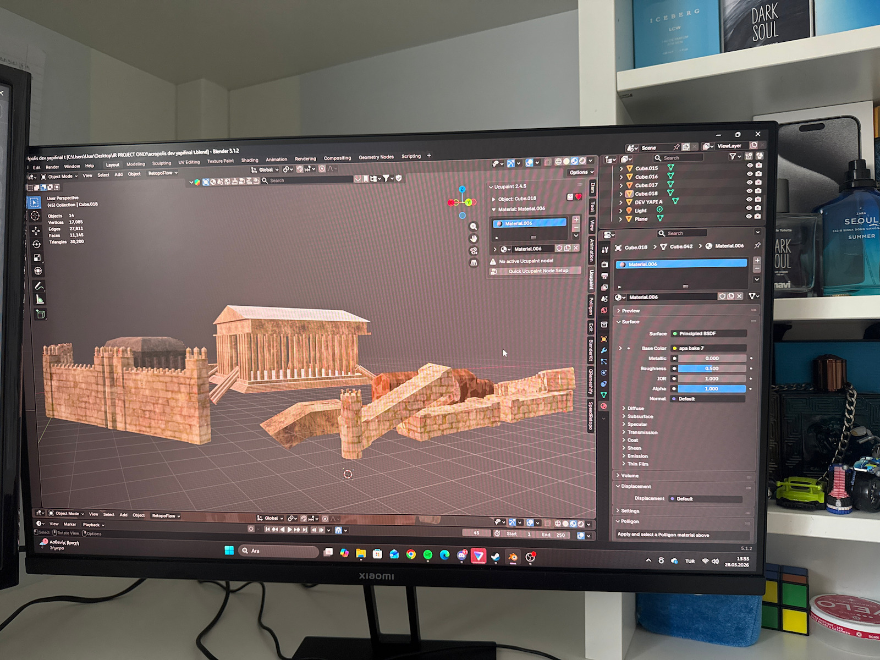The width and height of the screenshot is (880, 660).
Task: Switch to the Modeling workspace tab
Action: pos(136,164)
